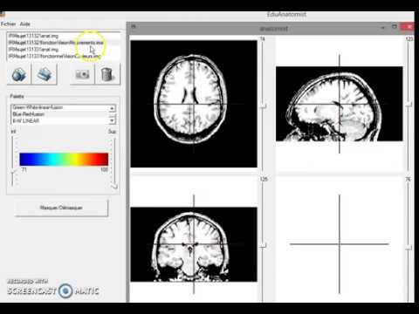Click the stacked layers fusion icon
Viewport: 419px width, 314px height.
(45, 74)
